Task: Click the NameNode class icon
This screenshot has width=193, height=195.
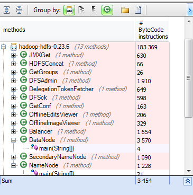Action: (23, 165)
